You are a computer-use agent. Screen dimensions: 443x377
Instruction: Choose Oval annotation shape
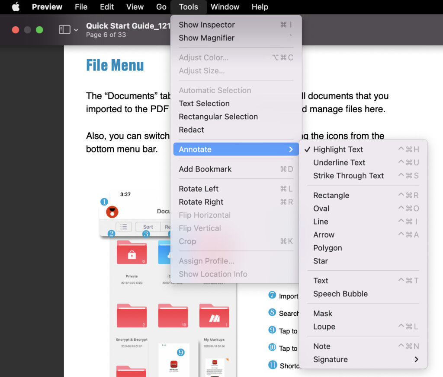click(x=363, y=209)
